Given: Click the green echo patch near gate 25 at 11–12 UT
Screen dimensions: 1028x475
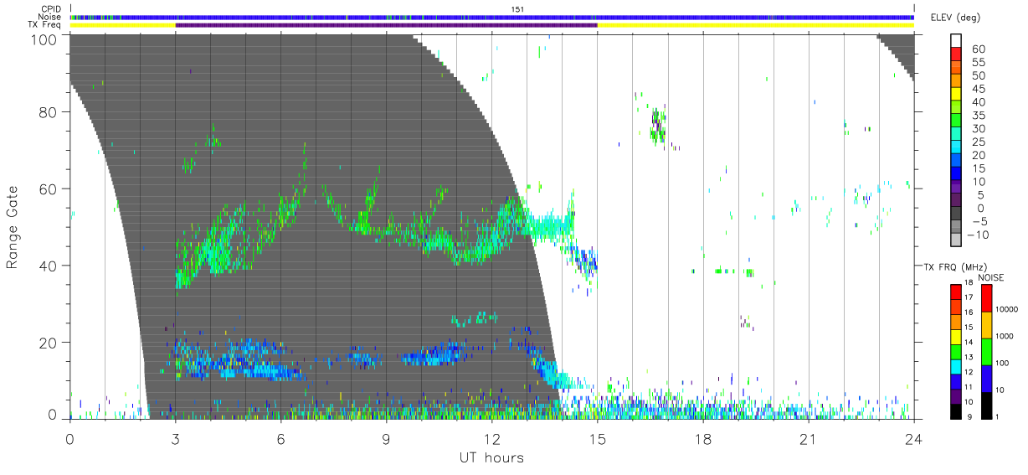Looking at the screenshot, I should point(475,319).
